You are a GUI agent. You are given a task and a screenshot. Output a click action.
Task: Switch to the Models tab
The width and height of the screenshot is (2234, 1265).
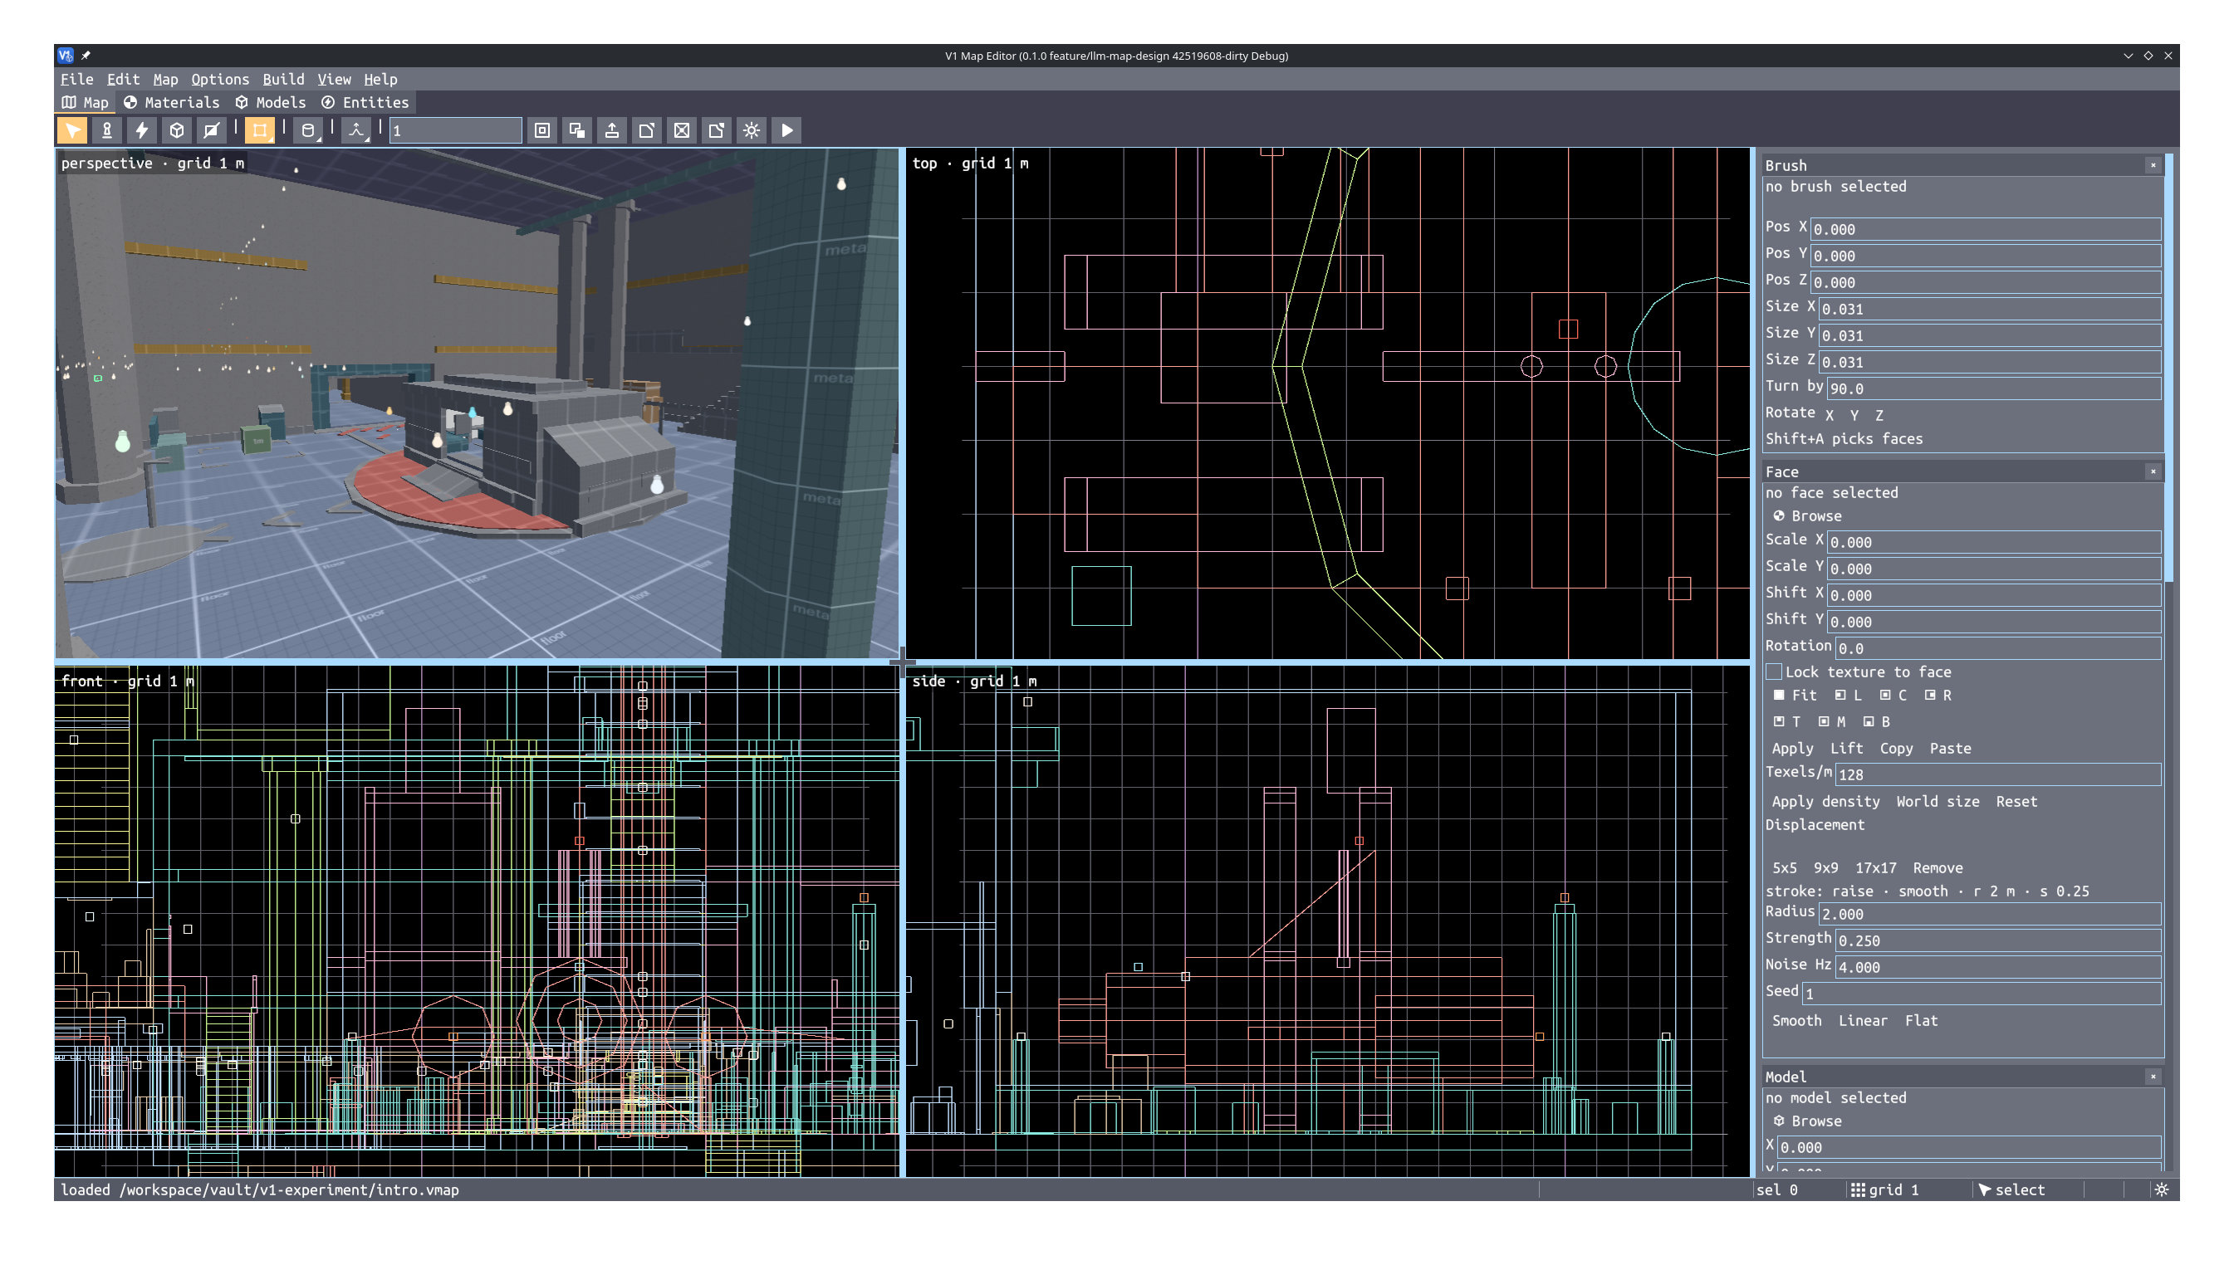tap(271, 103)
